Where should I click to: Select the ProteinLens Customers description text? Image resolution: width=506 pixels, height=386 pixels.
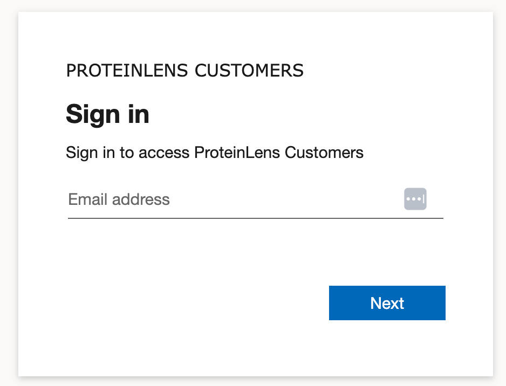[x=215, y=153]
